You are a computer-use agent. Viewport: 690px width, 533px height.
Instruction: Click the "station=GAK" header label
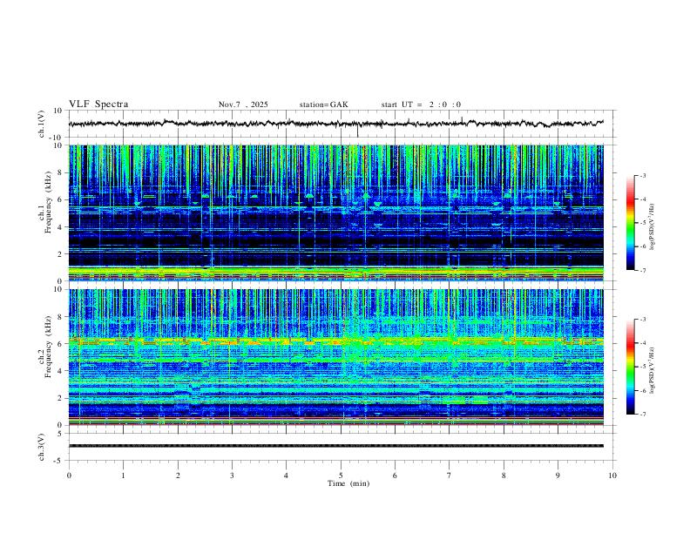coord(323,105)
